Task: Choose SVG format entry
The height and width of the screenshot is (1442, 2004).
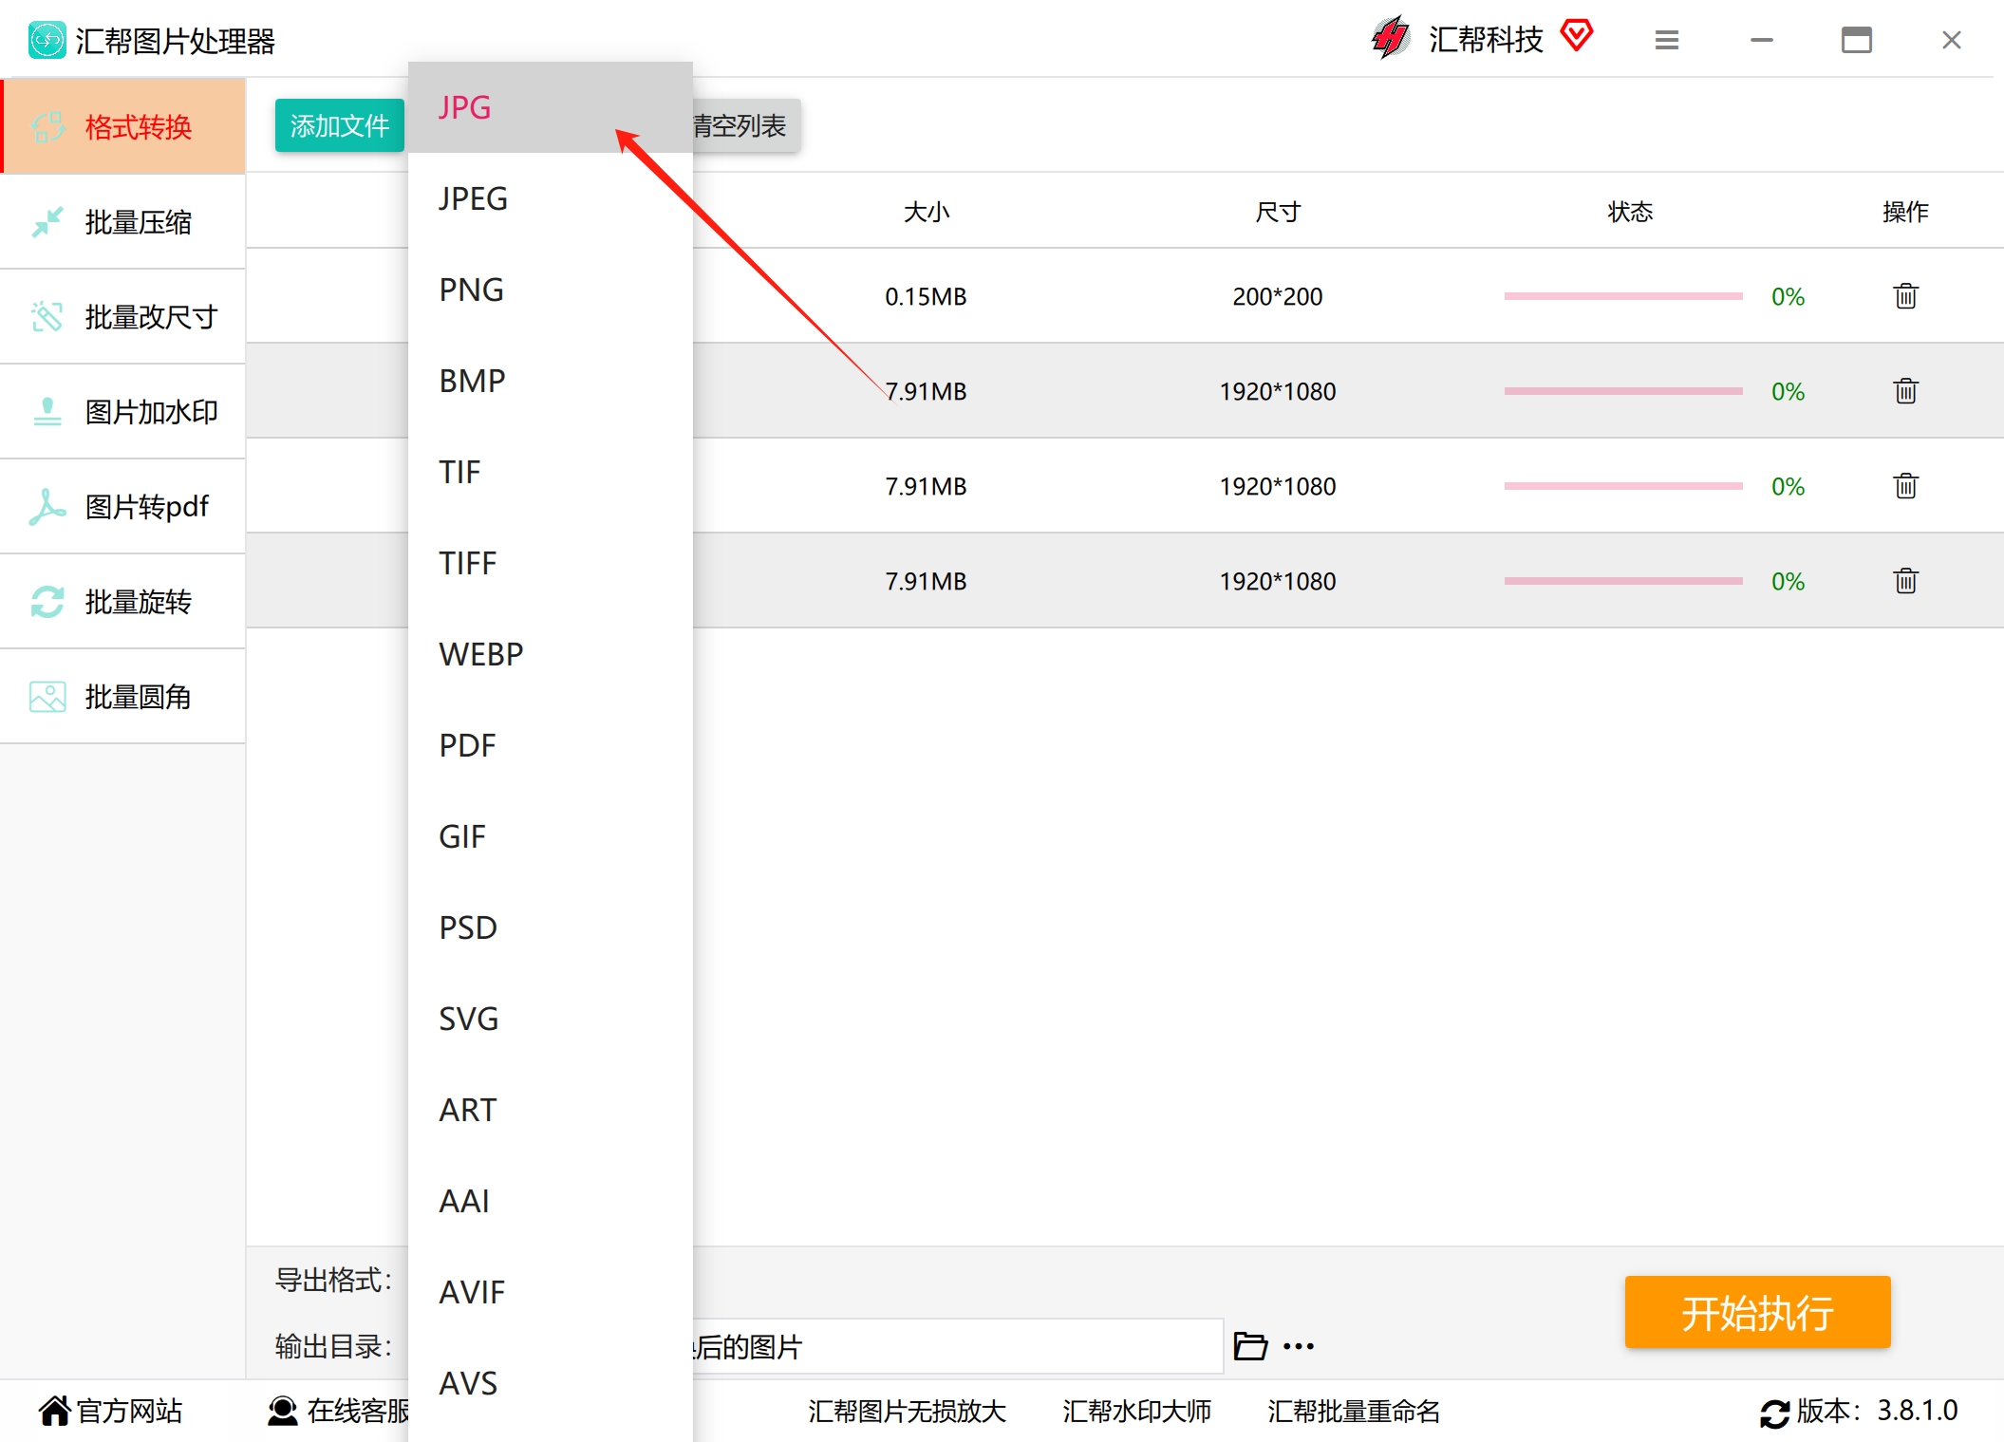Action: tap(551, 1019)
